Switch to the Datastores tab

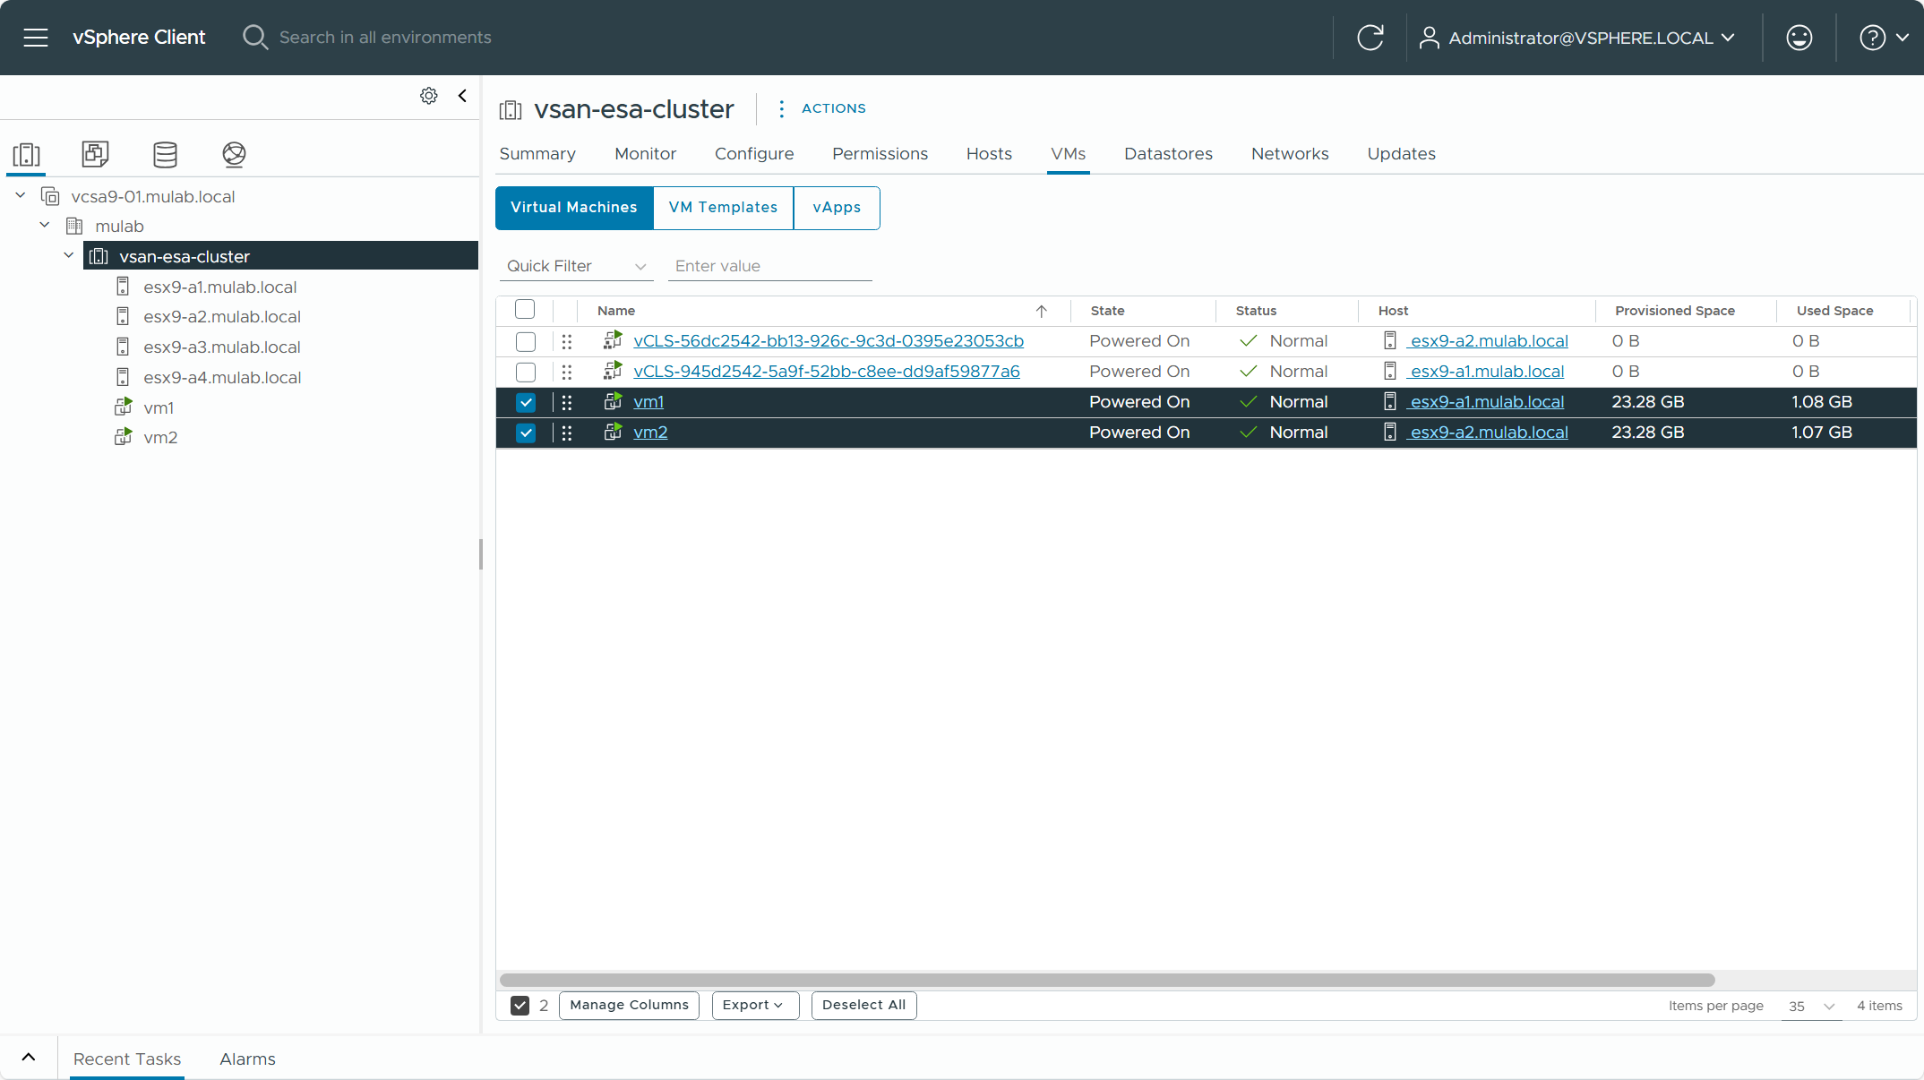coord(1168,154)
